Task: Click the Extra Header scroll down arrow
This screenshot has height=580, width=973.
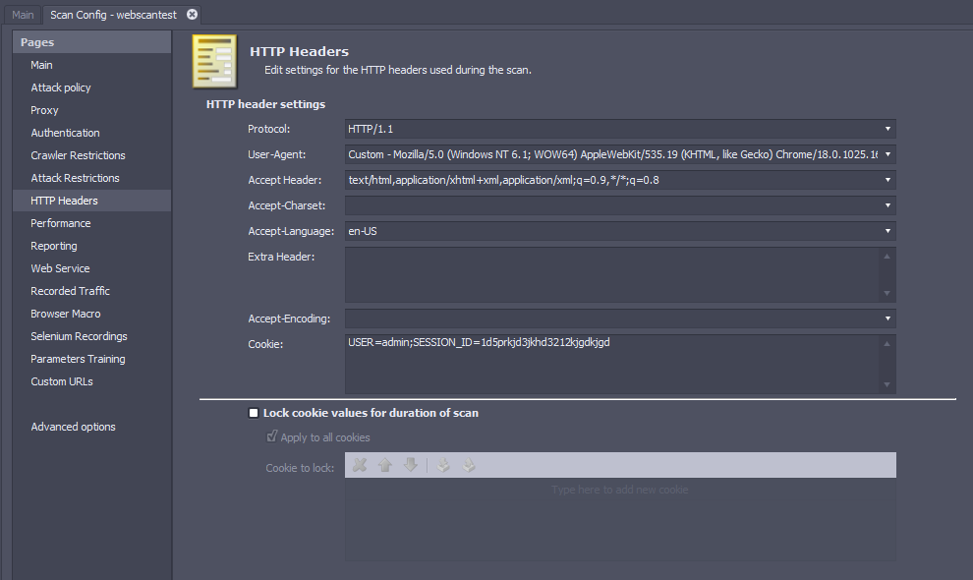Action: pyautogui.click(x=887, y=293)
